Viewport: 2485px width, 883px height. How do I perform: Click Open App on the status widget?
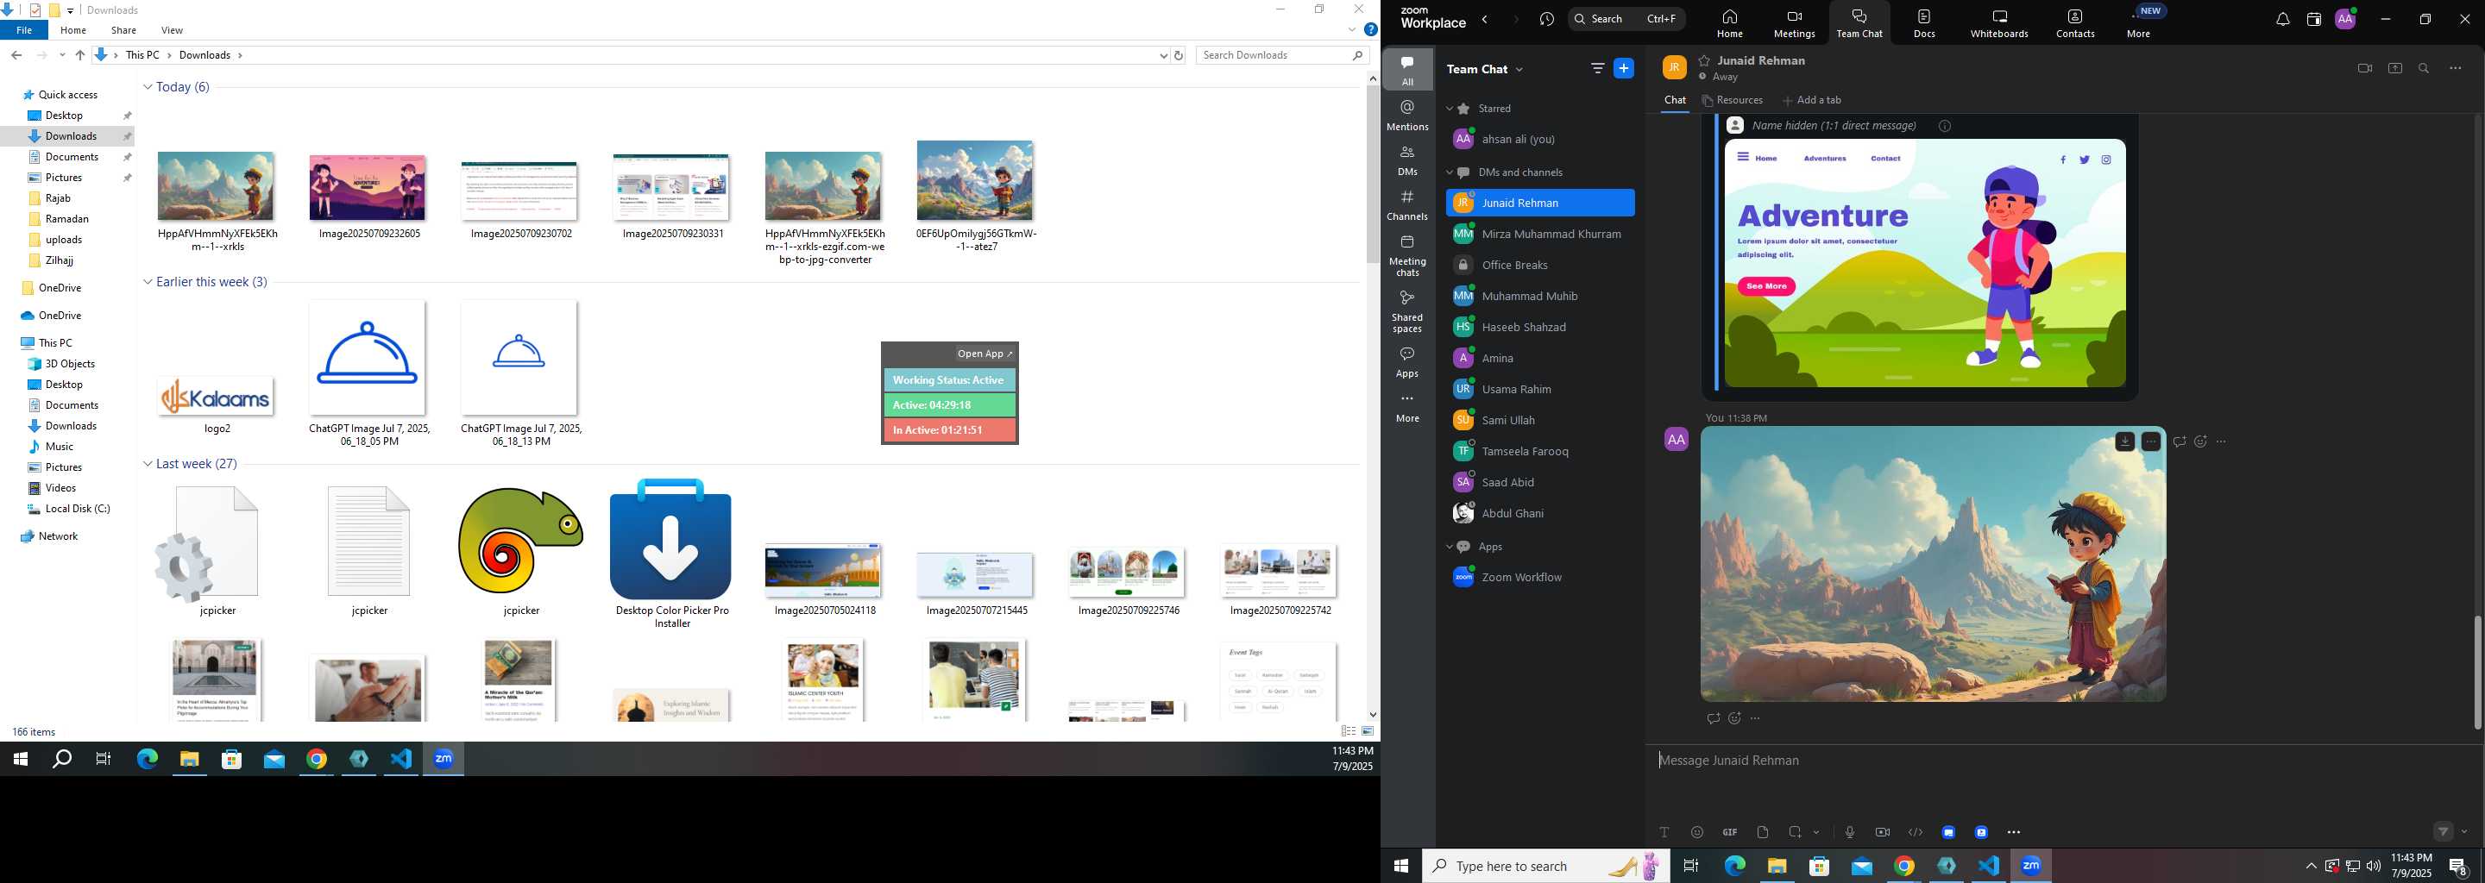click(x=985, y=354)
